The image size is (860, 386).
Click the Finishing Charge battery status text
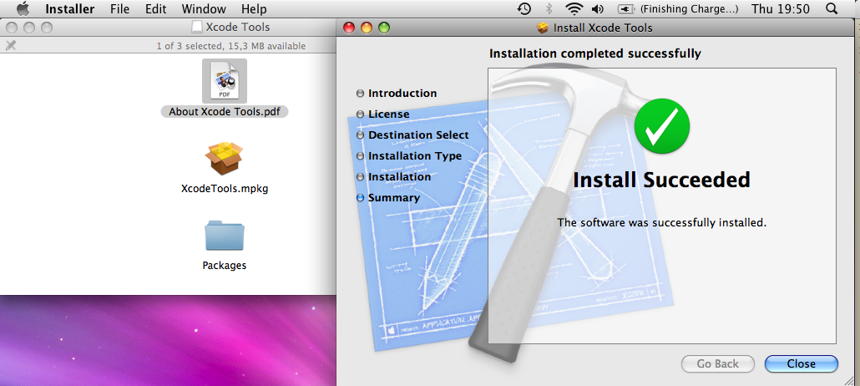coord(689,9)
